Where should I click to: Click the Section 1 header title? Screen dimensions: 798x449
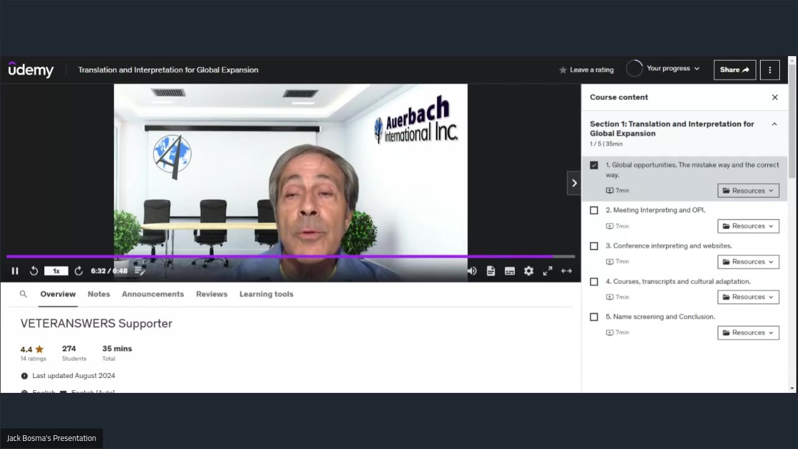coord(672,128)
